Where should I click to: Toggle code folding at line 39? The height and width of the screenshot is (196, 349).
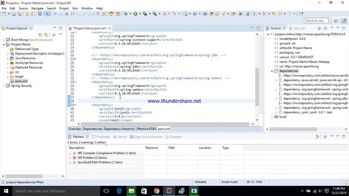pos(75,105)
